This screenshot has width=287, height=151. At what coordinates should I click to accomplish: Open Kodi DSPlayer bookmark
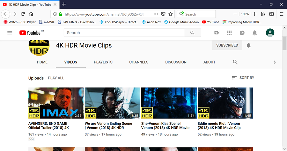pos(119,22)
